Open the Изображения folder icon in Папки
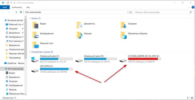This screenshot has width=195, height=100. pyautogui.click(x=35, y=35)
